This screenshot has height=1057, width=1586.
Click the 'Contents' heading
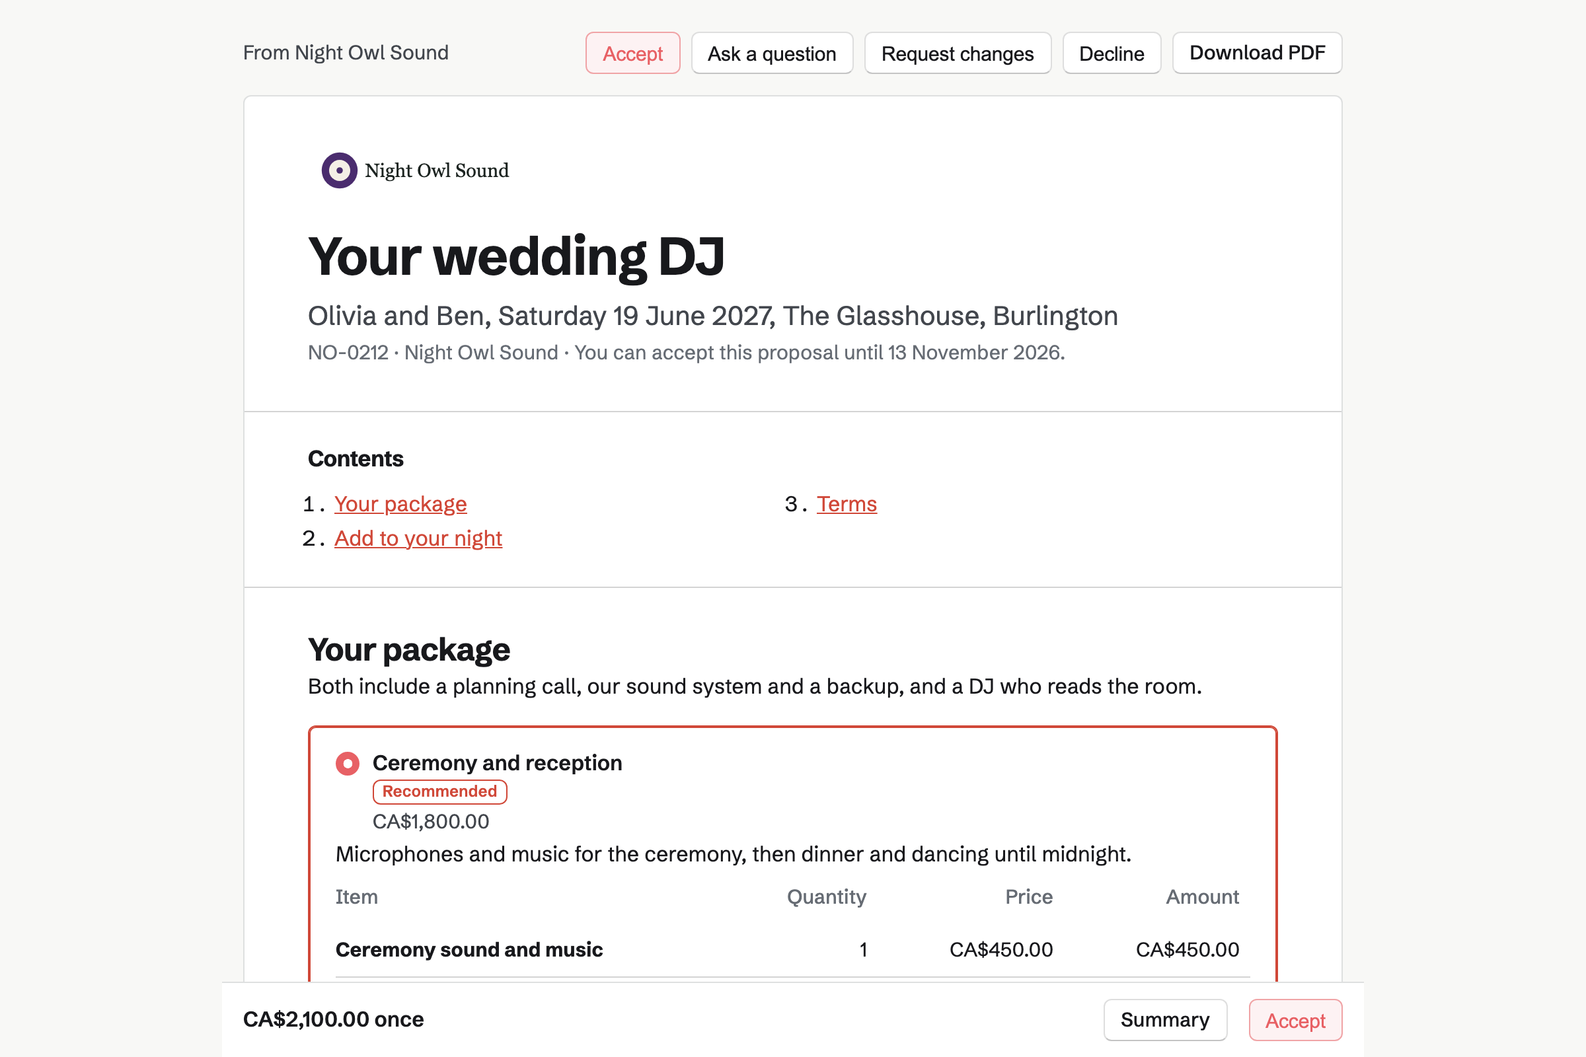tap(356, 458)
